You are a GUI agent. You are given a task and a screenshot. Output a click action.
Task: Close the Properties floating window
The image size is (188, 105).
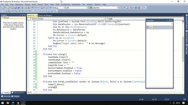[172, 20]
